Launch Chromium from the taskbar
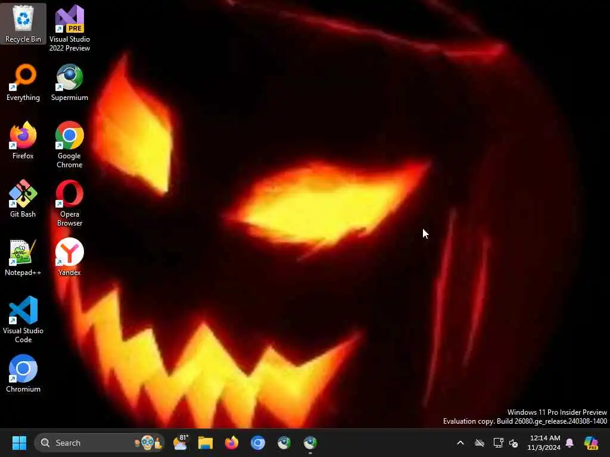610x457 pixels. click(258, 443)
